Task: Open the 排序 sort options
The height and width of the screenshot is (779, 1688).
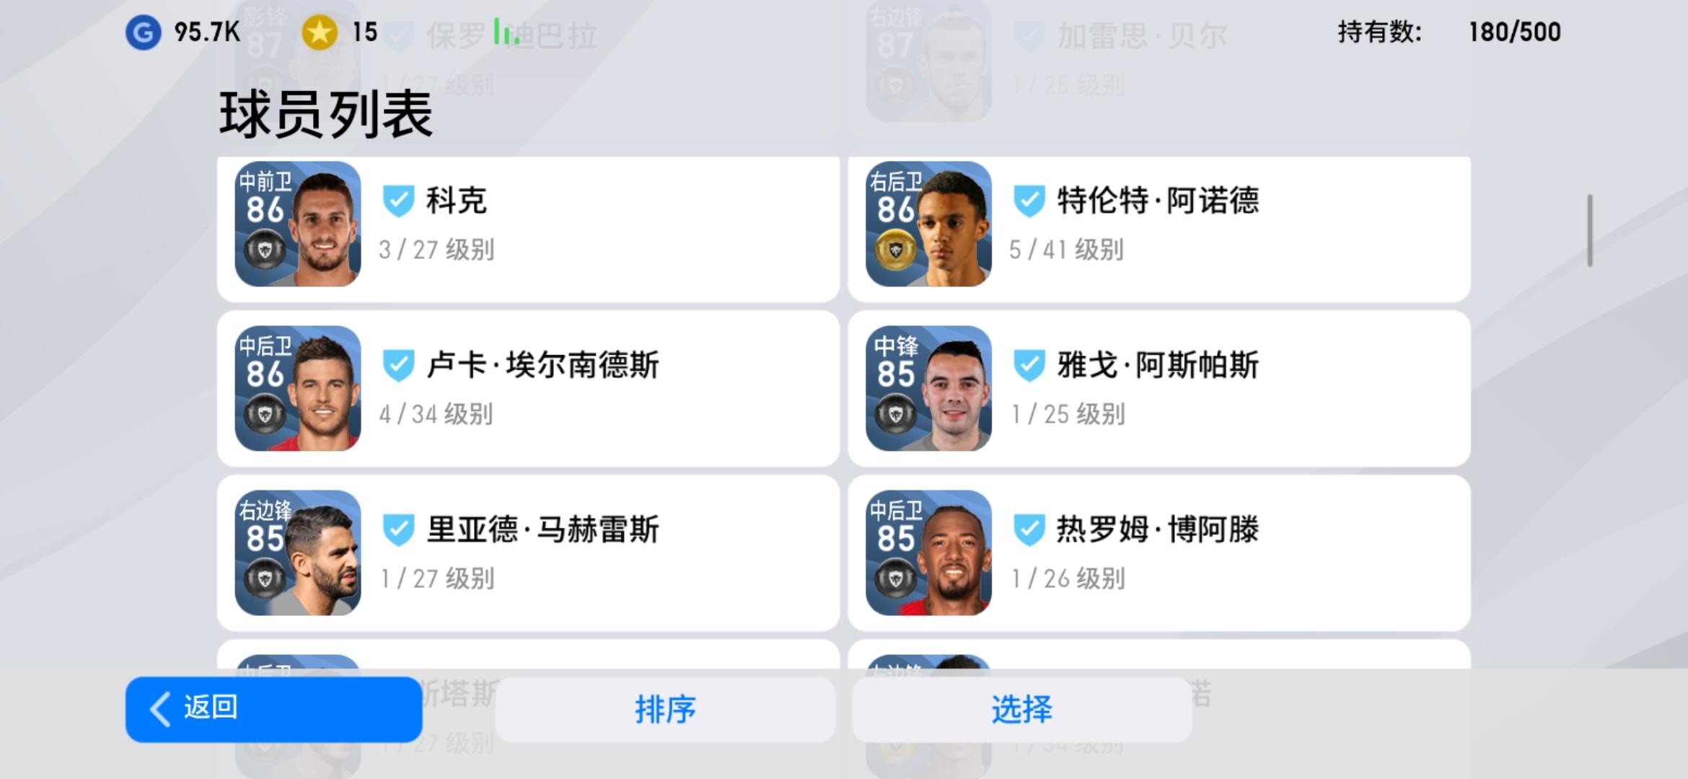Action: click(x=665, y=709)
